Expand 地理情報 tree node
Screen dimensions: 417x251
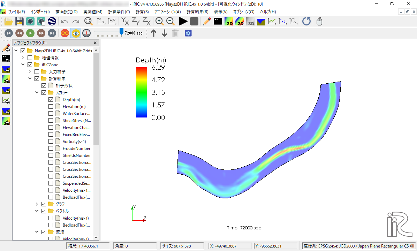click(x=23, y=58)
